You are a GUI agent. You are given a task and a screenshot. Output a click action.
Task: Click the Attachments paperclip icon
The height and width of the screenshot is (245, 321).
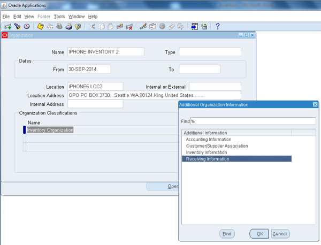[x=172, y=26]
